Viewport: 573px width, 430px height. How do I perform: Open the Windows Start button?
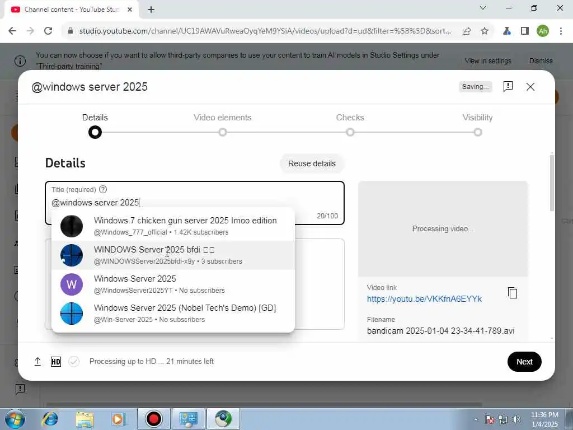click(15, 419)
